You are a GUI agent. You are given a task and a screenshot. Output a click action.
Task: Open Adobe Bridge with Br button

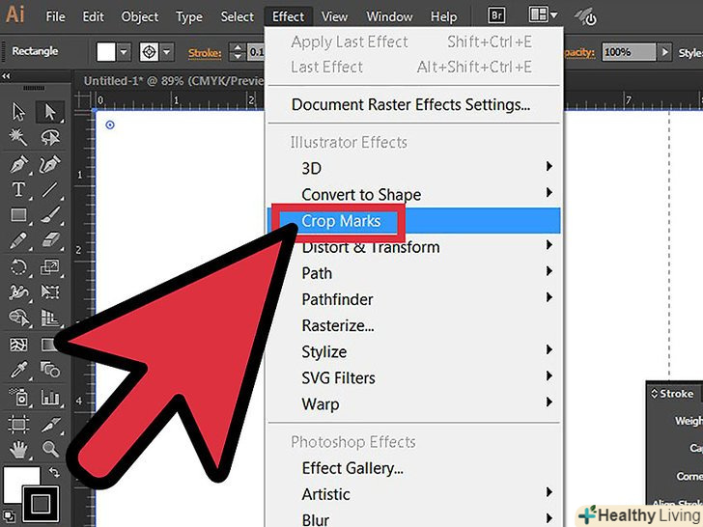point(496,15)
